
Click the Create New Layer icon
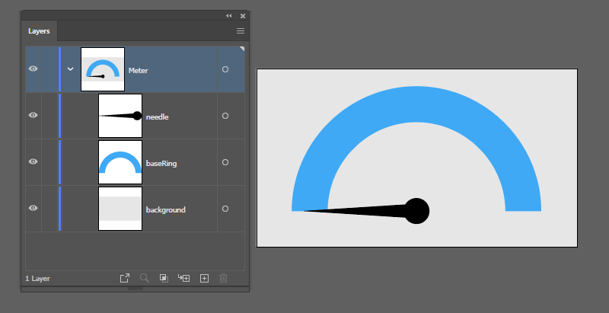pyautogui.click(x=204, y=278)
